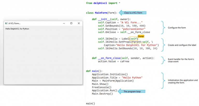Click the 'Application.Initialize()' line
Screen dimensions: 199x106
tap(110, 74)
